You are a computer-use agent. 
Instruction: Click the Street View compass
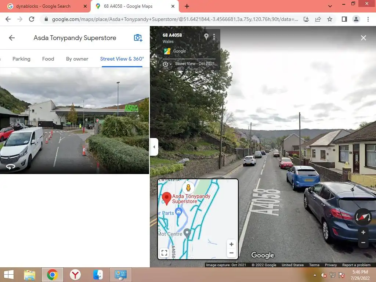point(363,217)
